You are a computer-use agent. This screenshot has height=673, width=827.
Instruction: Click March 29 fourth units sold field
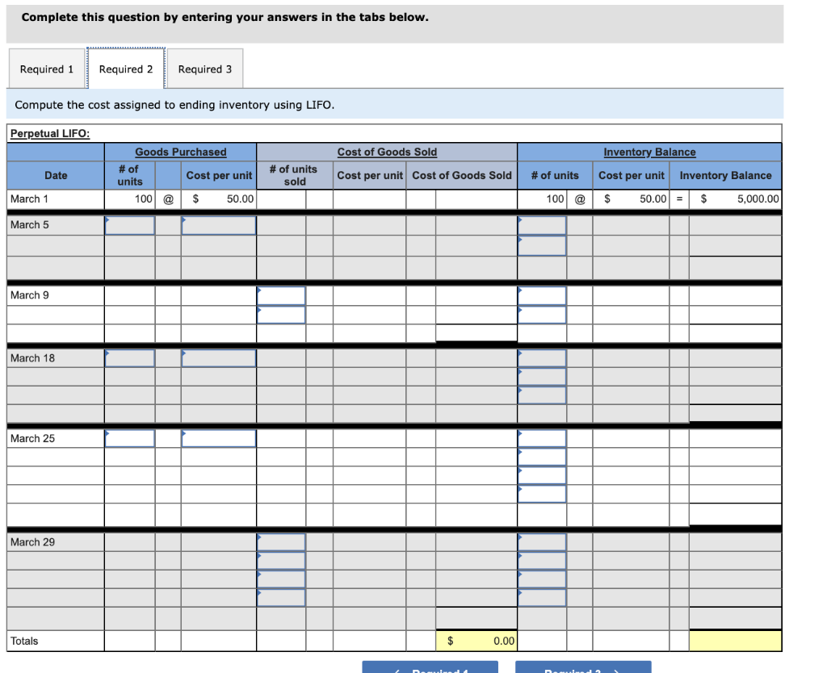[281, 598]
